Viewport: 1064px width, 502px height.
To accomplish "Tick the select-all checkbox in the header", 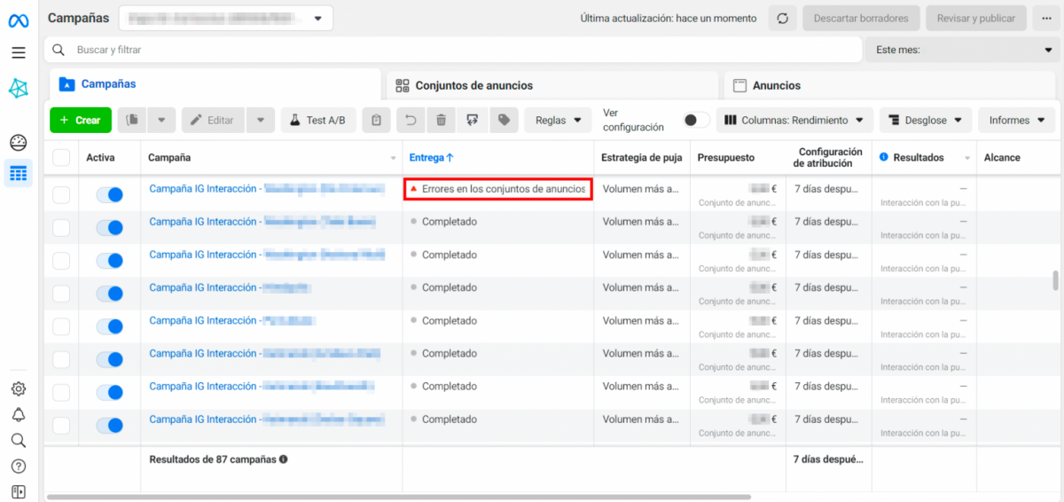I will click(x=61, y=158).
